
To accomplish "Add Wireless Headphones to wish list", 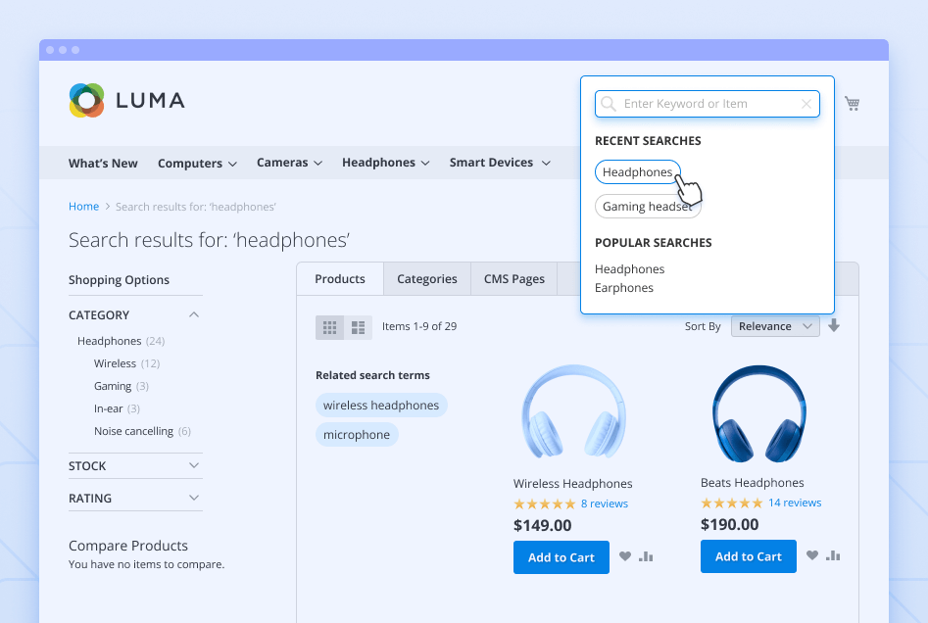I will pyautogui.click(x=625, y=556).
